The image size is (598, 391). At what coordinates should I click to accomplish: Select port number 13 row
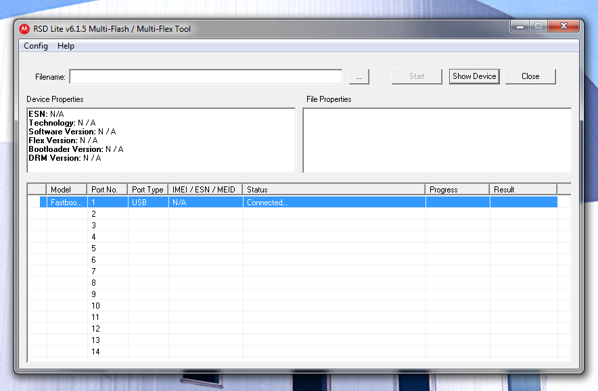(x=298, y=340)
